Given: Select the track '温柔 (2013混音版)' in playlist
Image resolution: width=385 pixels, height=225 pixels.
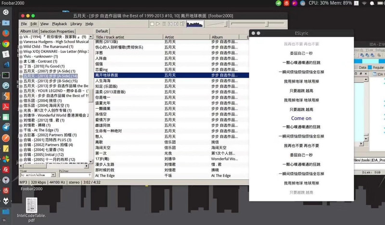Looking at the screenshot, I should coord(110,92).
